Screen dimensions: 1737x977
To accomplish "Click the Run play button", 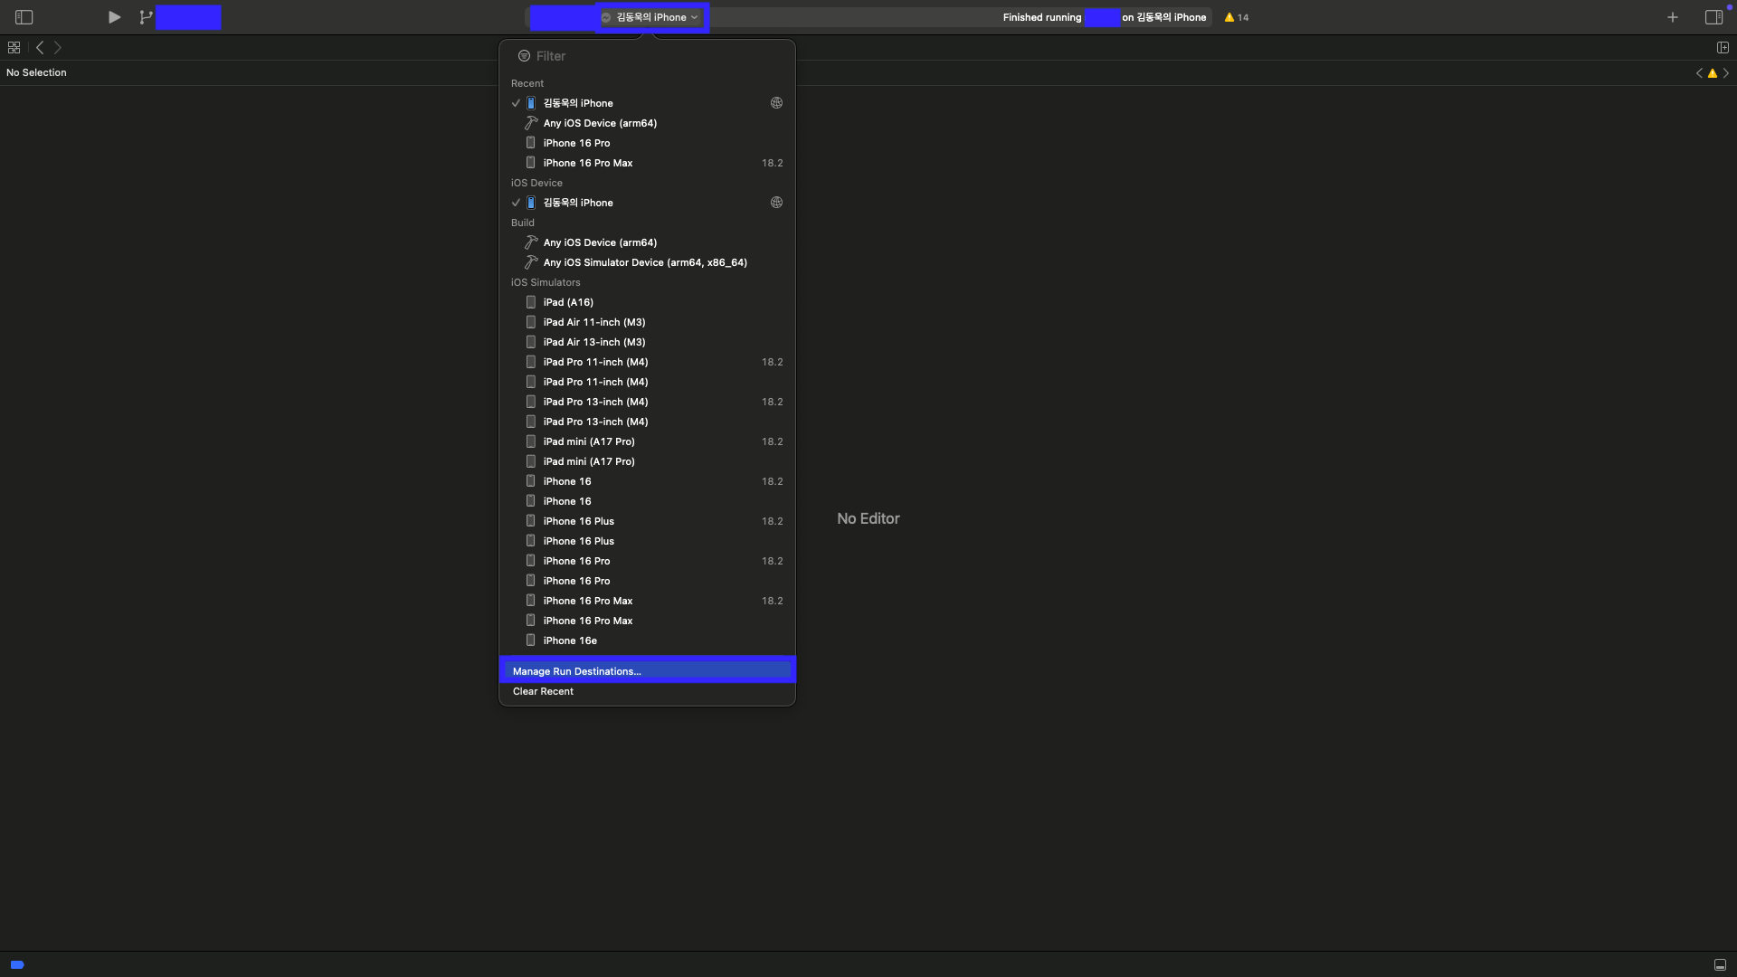I will pyautogui.click(x=114, y=17).
